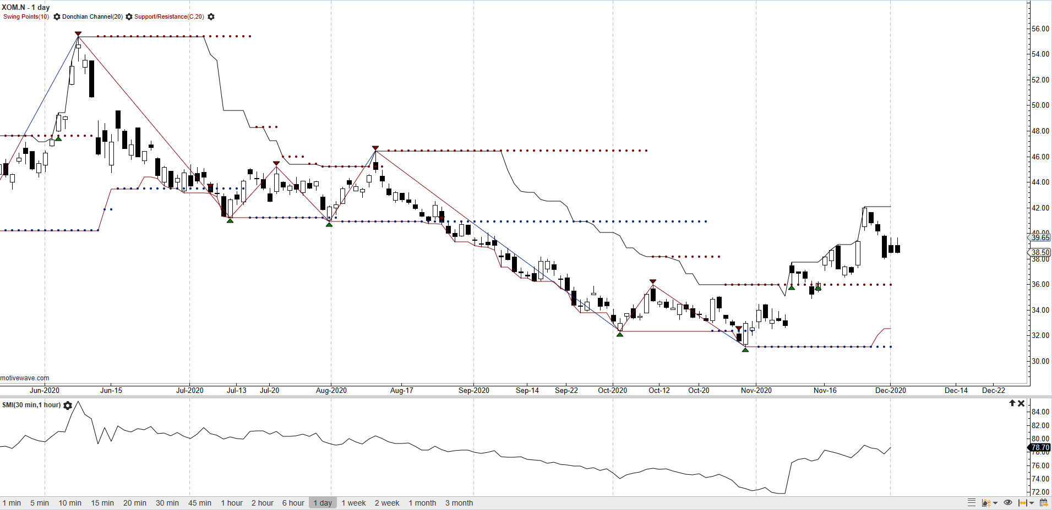1052x510 pixels.
Task: Switch to 1 month timeframe
Action: coord(422,503)
